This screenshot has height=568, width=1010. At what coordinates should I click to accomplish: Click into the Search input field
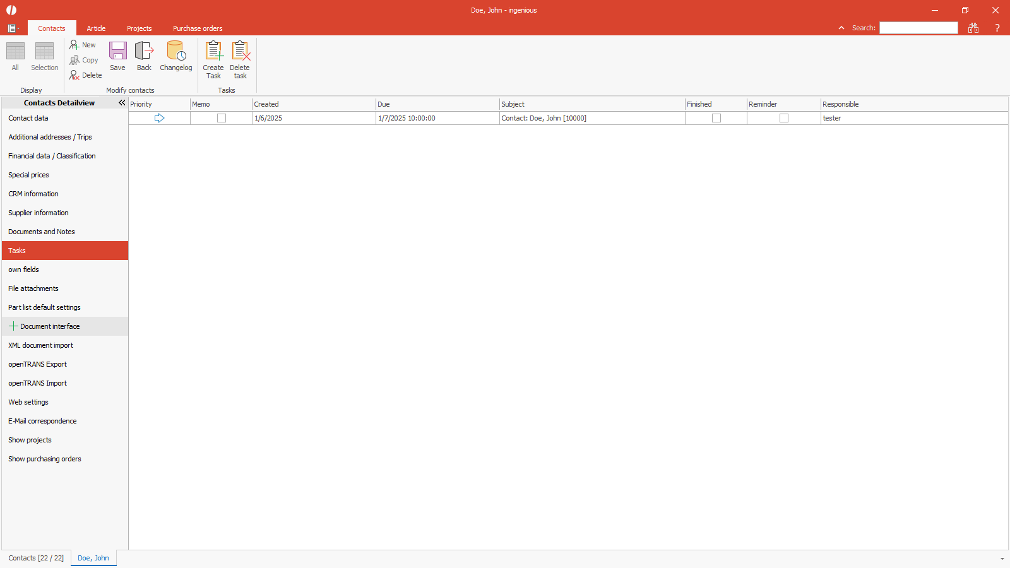918,28
